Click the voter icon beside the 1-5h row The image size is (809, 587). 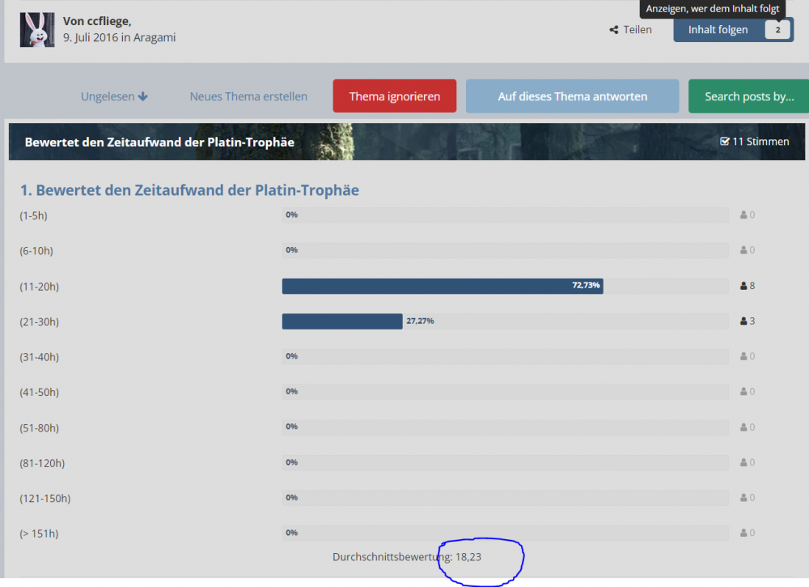(744, 215)
